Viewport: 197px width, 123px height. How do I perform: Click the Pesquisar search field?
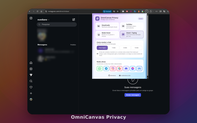click(x=57, y=25)
